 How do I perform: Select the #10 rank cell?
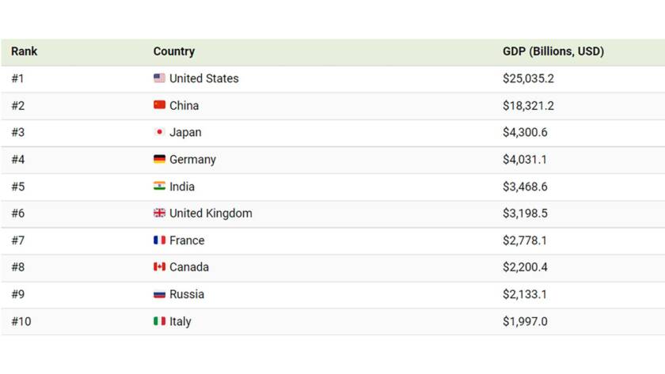(x=21, y=322)
